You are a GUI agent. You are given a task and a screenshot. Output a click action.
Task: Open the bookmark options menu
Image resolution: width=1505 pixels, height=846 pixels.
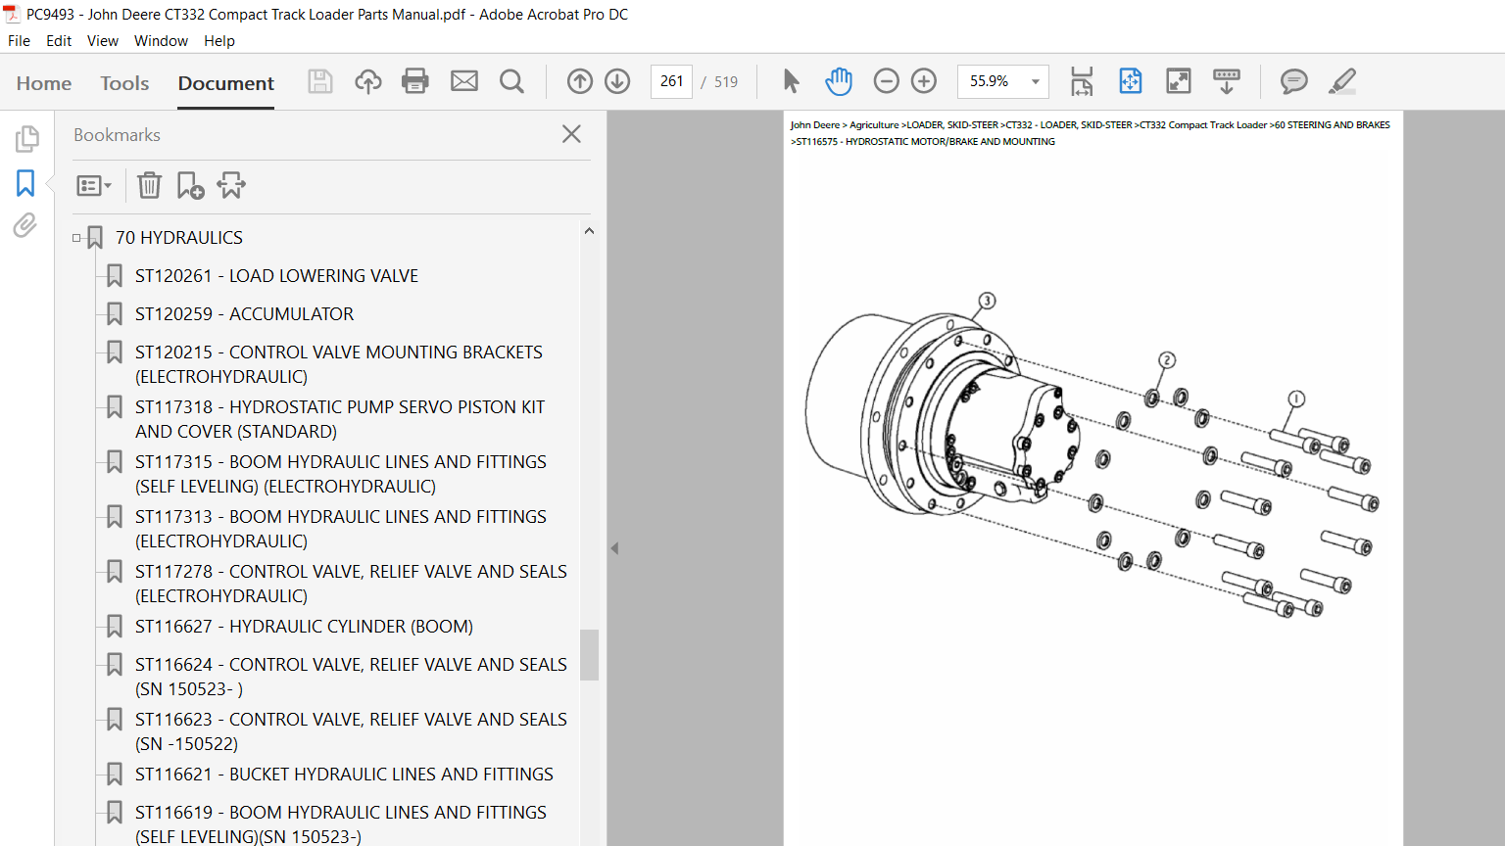pyautogui.click(x=94, y=185)
